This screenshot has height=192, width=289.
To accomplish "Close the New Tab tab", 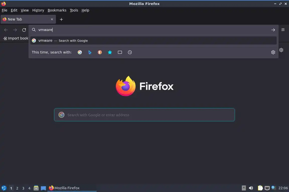I will tap(52, 19).
